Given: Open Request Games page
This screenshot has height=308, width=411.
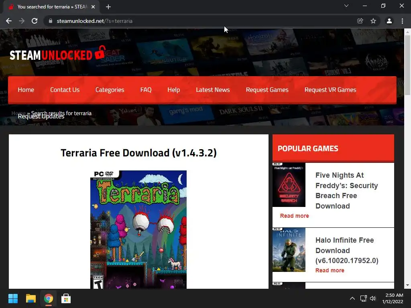Looking at the screenshot, I should [267, 90].
